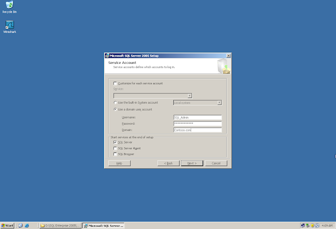The image size is (336, 229).
Task: Click the second tray icon with green arrow
Action: [x=308, y=225]
